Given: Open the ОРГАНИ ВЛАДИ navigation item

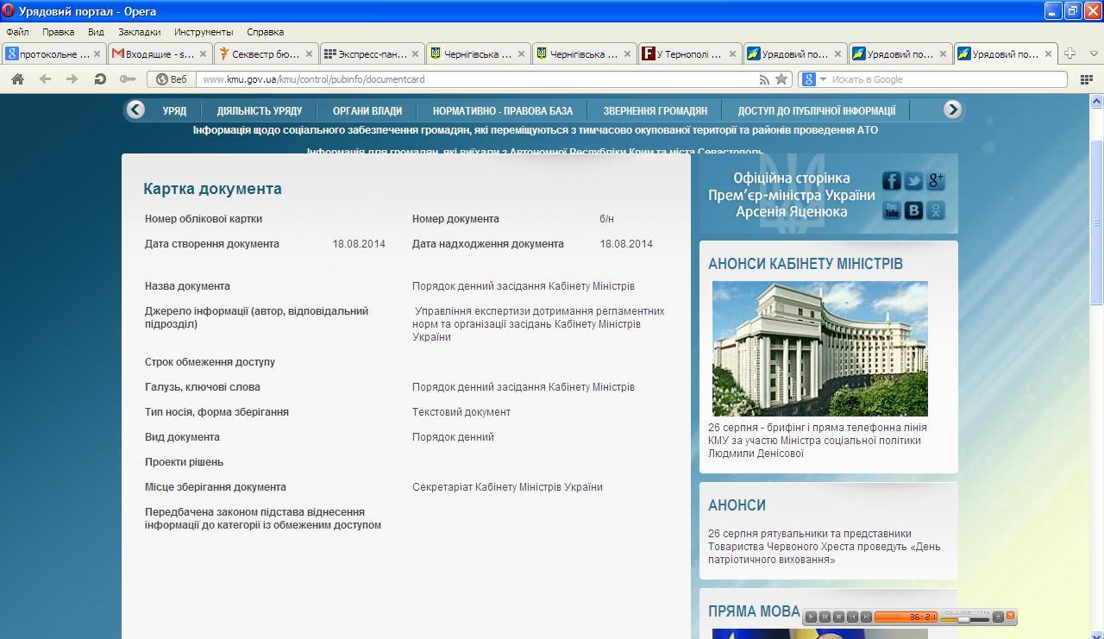Looking at the screenshot, I should pos(367,110).
